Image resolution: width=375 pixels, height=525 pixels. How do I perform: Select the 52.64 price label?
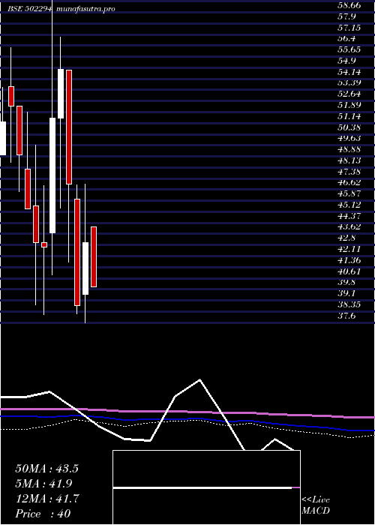[349, 94]
